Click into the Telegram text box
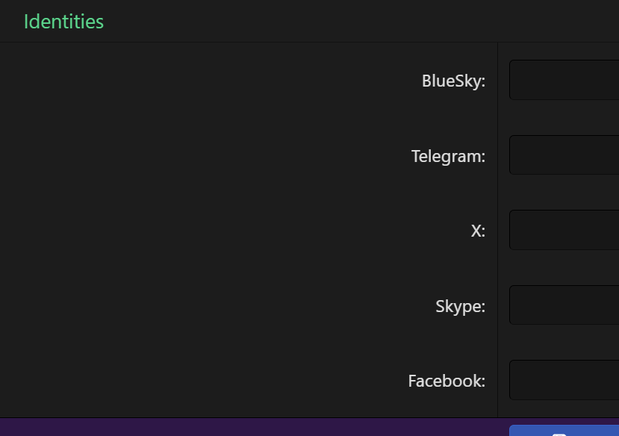Image resolution: width=619 pixels, height=436 pixels. point(564,155)
